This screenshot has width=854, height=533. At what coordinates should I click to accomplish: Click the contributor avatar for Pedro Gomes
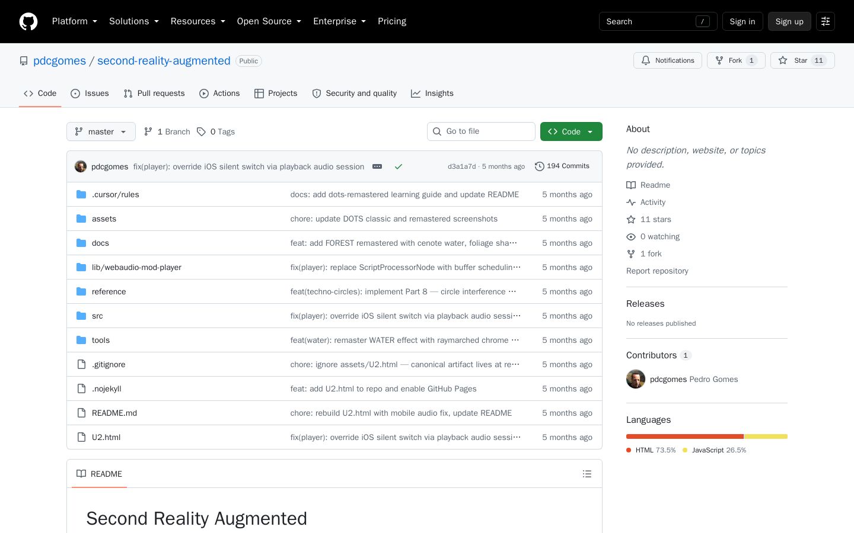636,379
